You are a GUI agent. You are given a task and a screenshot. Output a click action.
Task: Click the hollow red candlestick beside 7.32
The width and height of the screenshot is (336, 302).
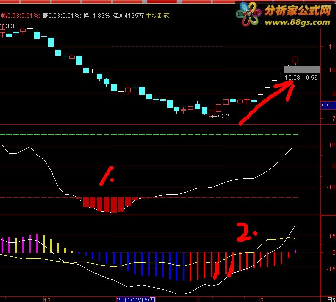click(212, 113)
